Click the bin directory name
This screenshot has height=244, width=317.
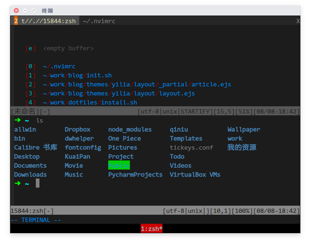coord(20,138)
